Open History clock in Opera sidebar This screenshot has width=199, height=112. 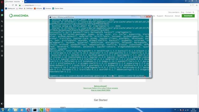tap(2, 51)
